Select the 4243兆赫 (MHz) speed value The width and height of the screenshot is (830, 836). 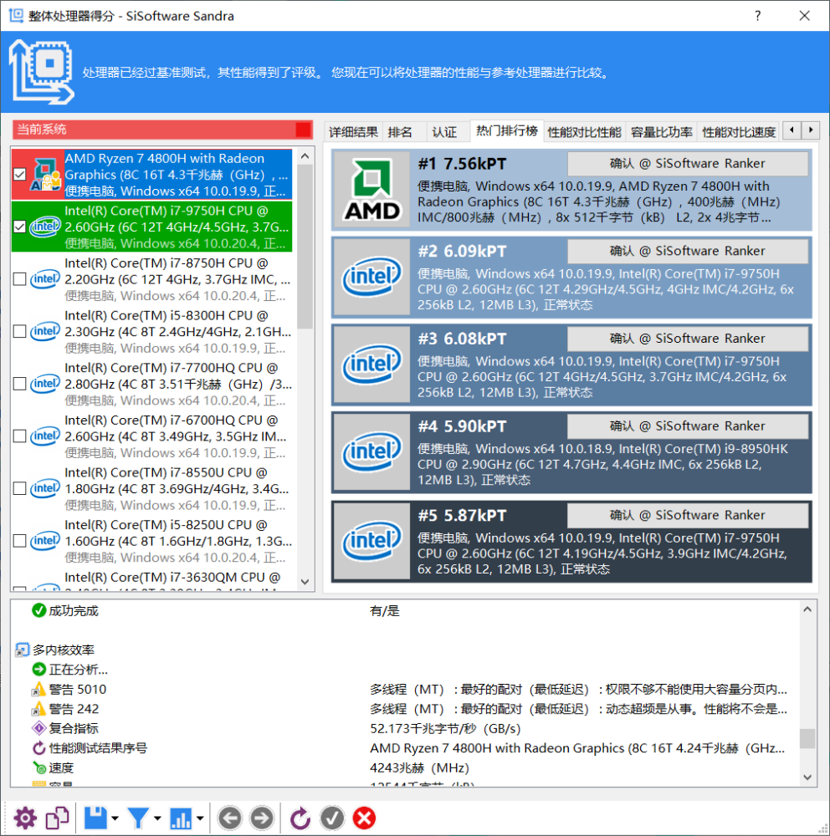pyautogui.click(x=419, y=767)
